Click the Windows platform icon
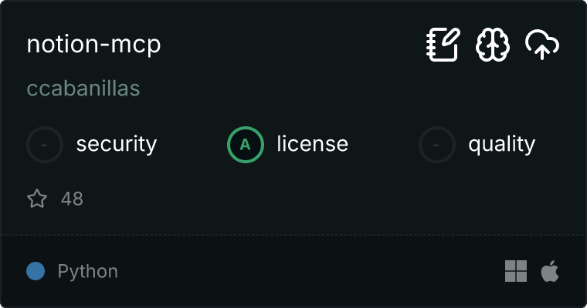 tap(516, 271)
